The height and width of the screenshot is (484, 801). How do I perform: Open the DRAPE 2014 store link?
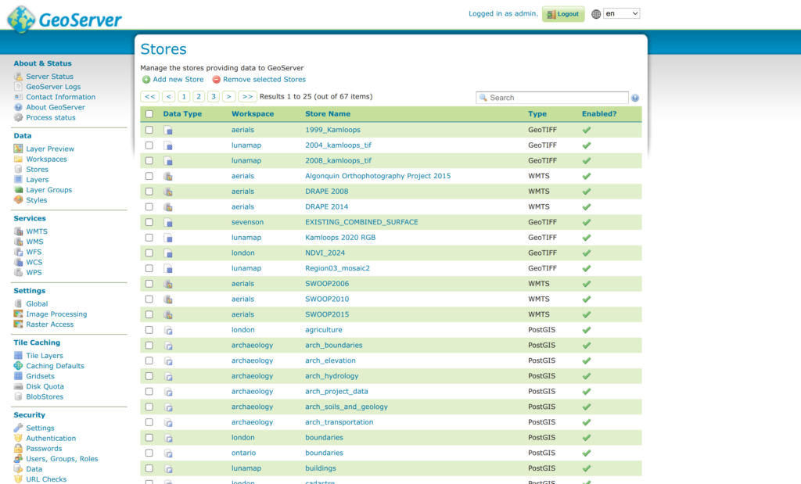pos(326,207)
